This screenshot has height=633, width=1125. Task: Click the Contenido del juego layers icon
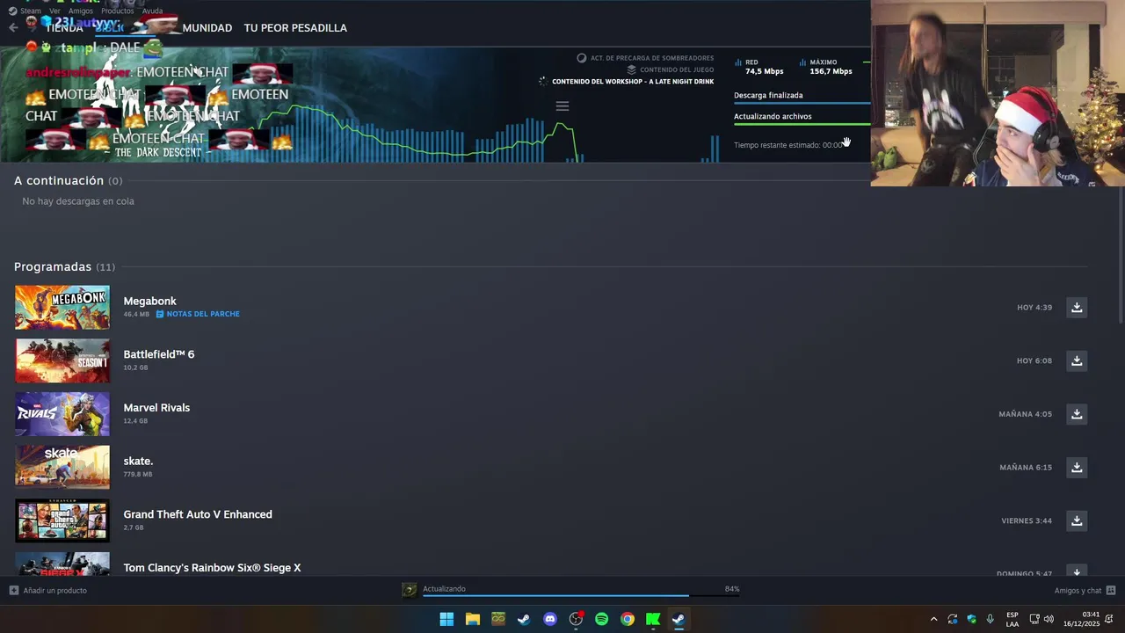click(x=631, y=69)
